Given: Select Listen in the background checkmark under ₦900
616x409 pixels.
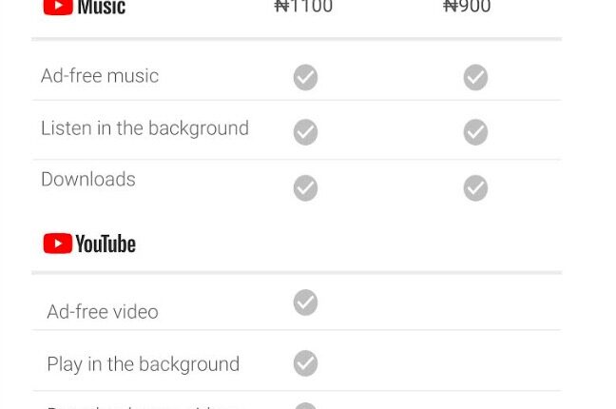Looking at the screenshot, I should (475, 132).
